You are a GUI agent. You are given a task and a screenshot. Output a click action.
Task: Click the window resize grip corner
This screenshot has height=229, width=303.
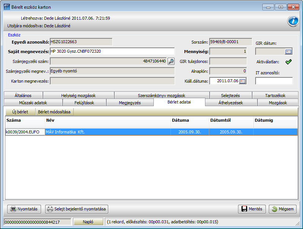(297, 223)
